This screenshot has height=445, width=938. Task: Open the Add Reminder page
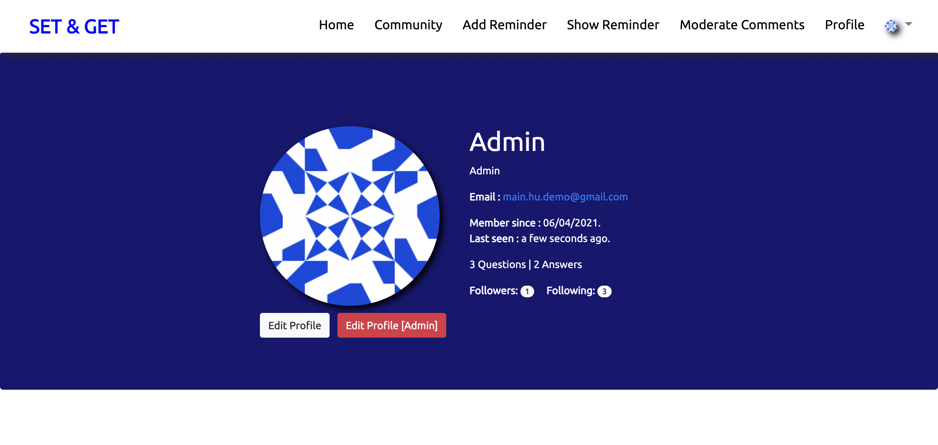(504, 25)
